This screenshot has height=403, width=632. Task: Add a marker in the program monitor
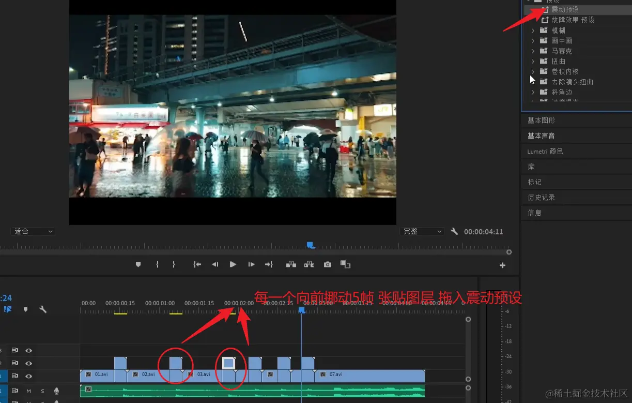point(138,264)
